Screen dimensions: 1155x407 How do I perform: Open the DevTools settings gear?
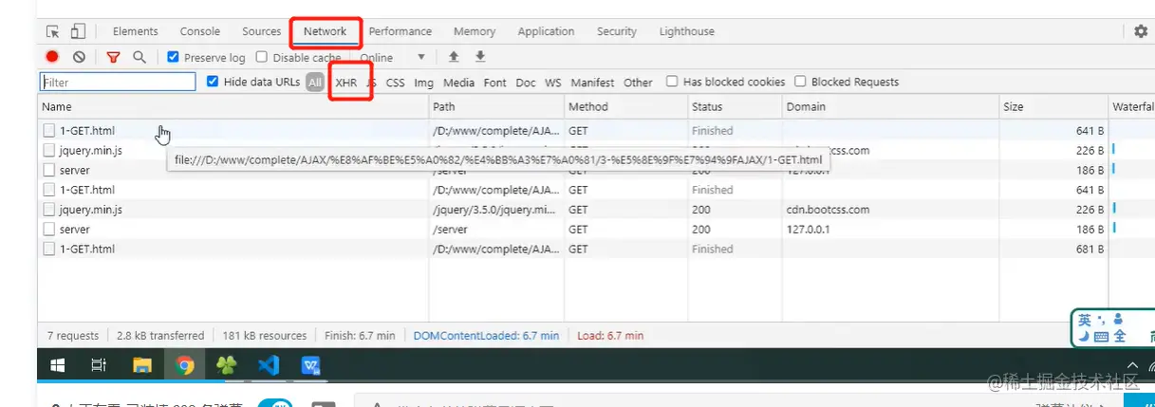point(1141,31)
